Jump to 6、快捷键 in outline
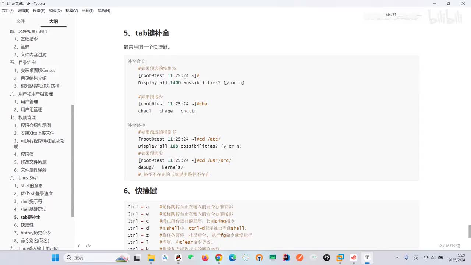The width and height of the screenshot is (471, 265). tap(24, 225)
